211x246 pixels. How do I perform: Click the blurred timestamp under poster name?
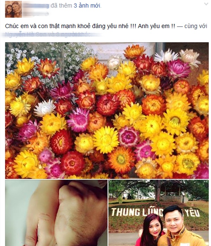[x=35, y=14]
